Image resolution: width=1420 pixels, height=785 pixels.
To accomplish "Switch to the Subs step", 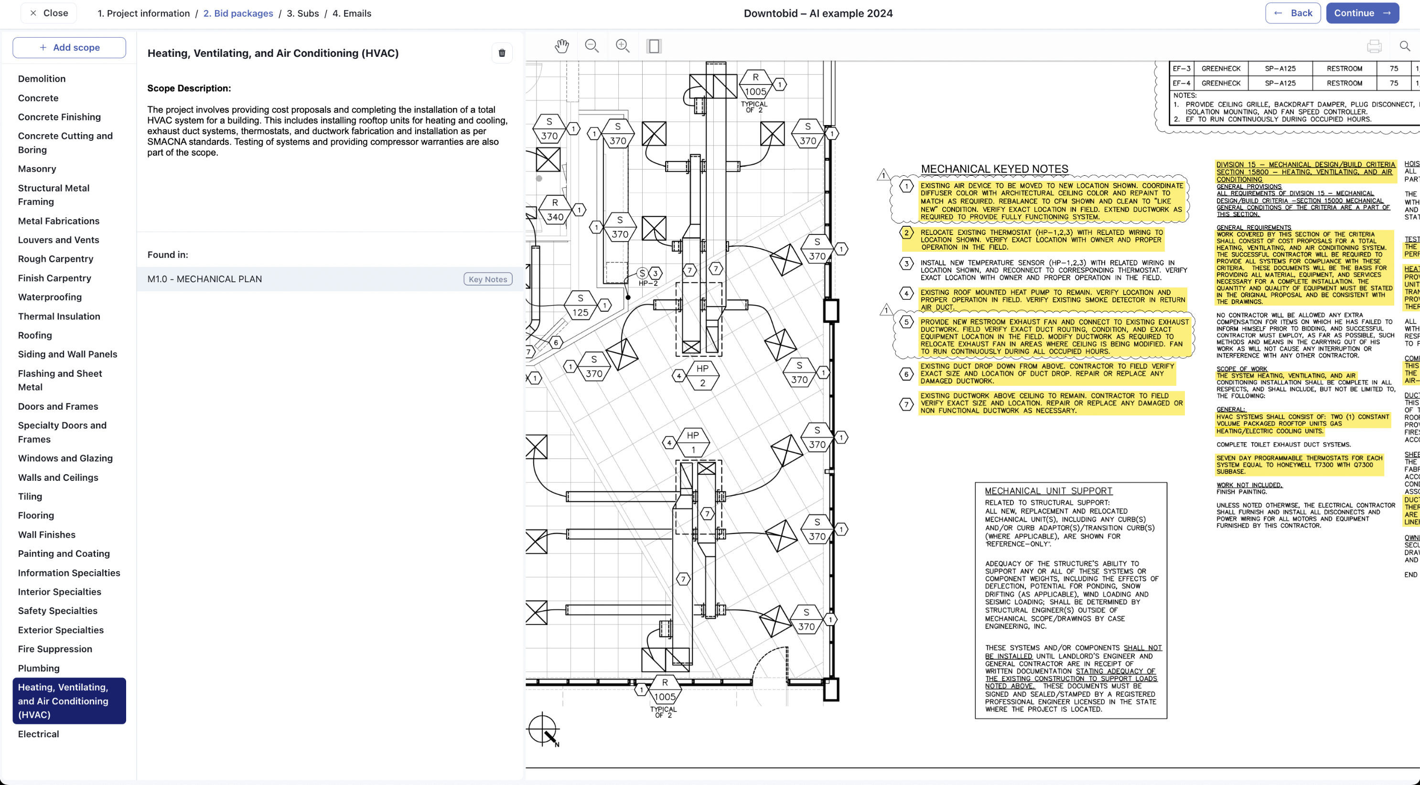I will click(302, 13).
